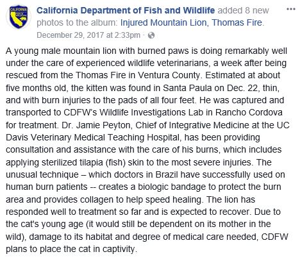Click 'Davis Veterinary Medical Teaching Hospital' text
This screenshot has height=261, width=300.
coord(92,137)
